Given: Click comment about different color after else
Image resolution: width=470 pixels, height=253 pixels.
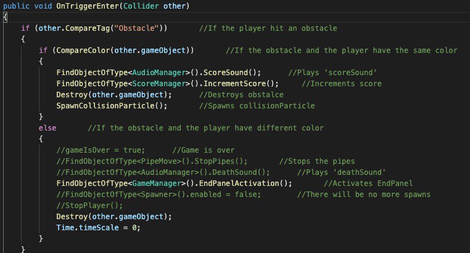Looking at the screenshot, I should coord(205,127).
